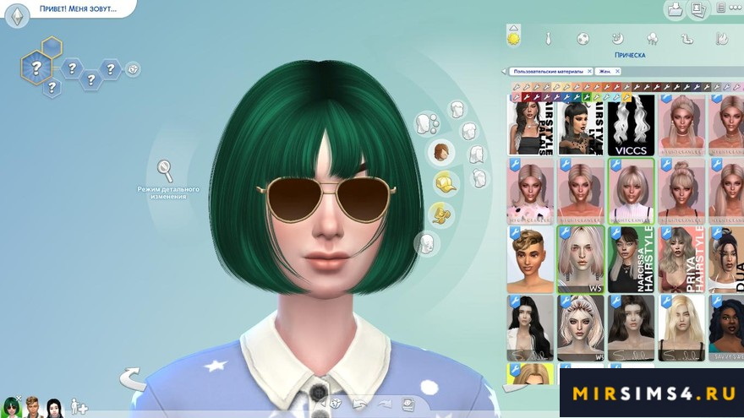This screenshot has width=744, height=418.
Task: Edit the name field Привет! Меня зовут
Action: tap(78, 8)
